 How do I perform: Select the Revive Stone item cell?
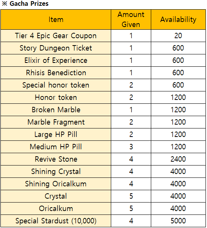click(x=56, y=159)
